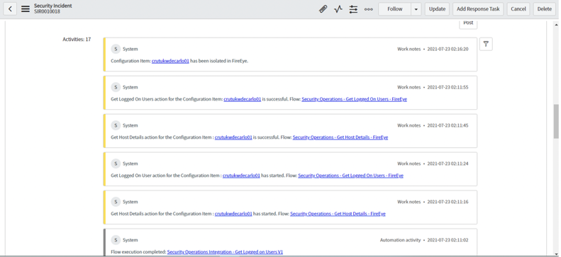The height and width of the screenshot is (257, 561).
Task: Click System avatar on the 02:11:55 note
Action: click(x=116, y=87)
